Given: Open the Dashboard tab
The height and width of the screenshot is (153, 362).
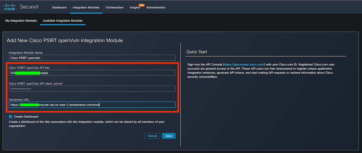Looking at the screenshot, I should [59, 8].
